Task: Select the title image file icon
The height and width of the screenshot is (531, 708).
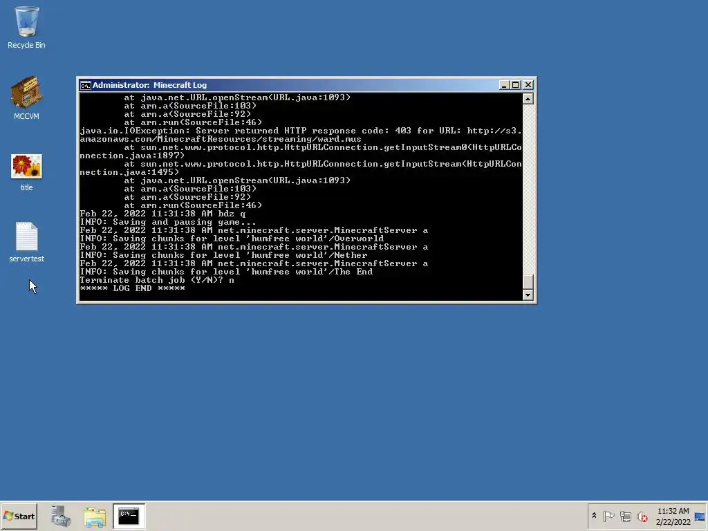Action: click(x=26, y=172)
